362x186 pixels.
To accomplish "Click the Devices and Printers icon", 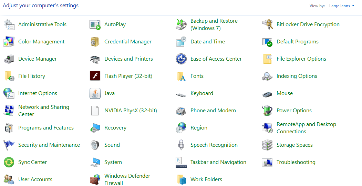I will click(x=95, y=59).
